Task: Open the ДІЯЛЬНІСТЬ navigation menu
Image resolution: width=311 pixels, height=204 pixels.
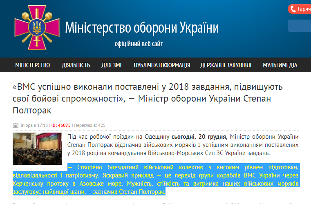Action: [x=76, y=65]
